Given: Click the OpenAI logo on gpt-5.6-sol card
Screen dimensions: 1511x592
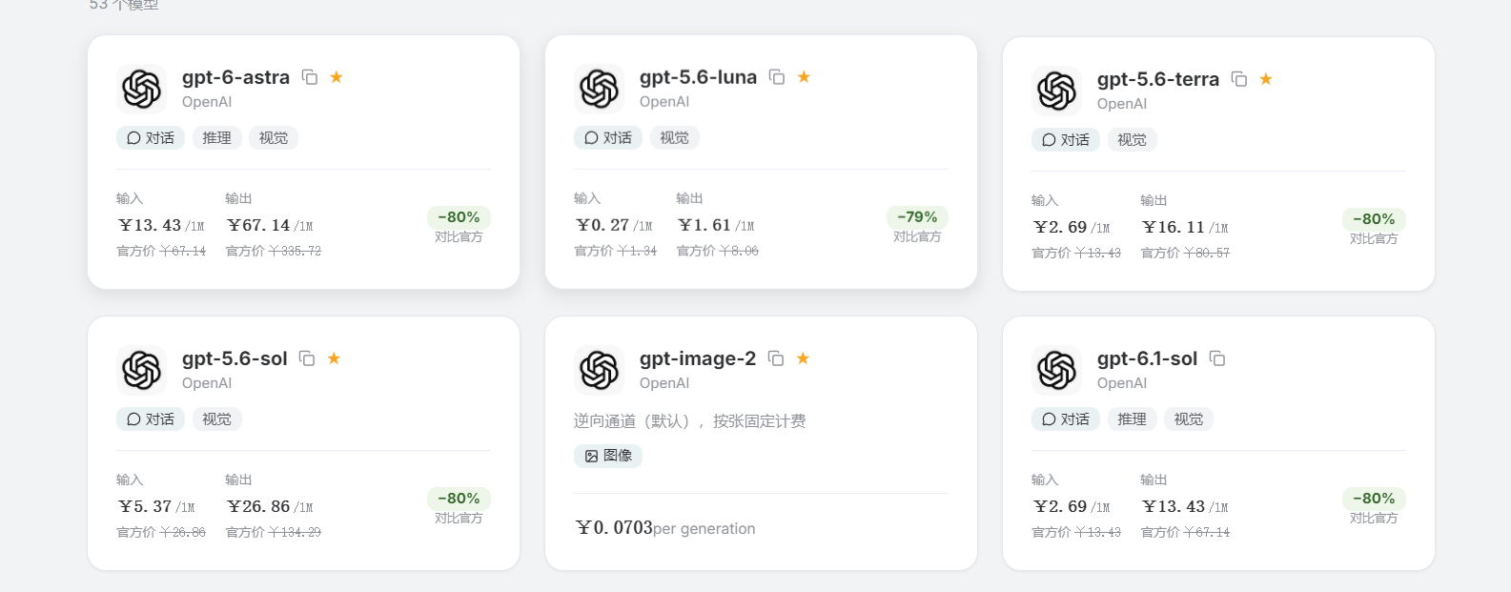Looking at the screenshot, I should click(141, 370).
